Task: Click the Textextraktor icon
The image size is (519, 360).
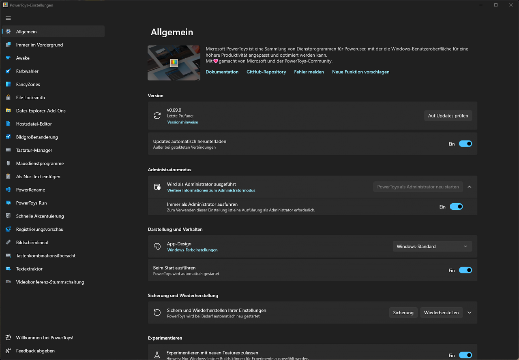Action: coord(8,269)
